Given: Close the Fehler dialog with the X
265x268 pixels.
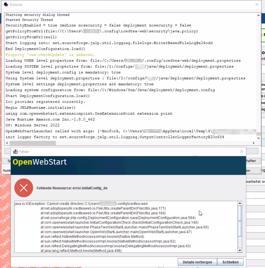Looking at the screenshot, I should 241,151.
